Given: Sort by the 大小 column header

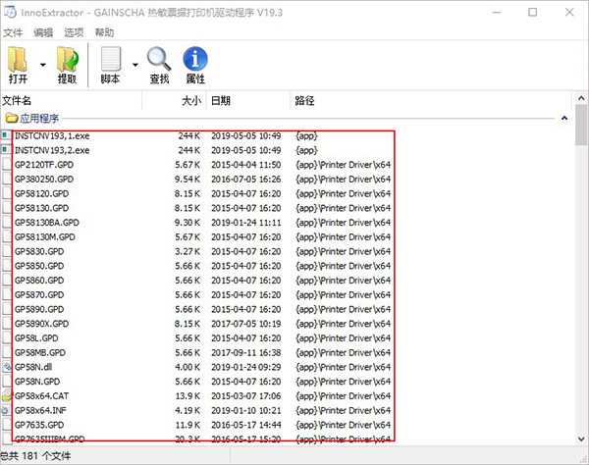Looking at the screenshot, I should [174, 101].
